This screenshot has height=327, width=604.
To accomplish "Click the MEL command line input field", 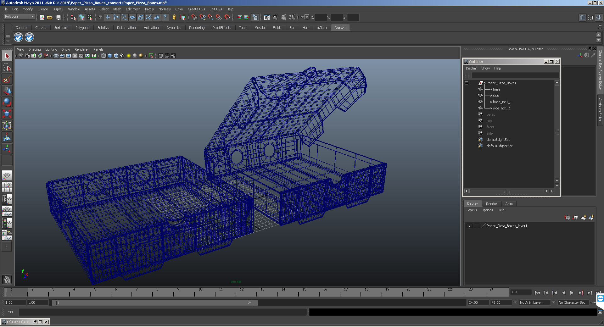I will 162,312.
